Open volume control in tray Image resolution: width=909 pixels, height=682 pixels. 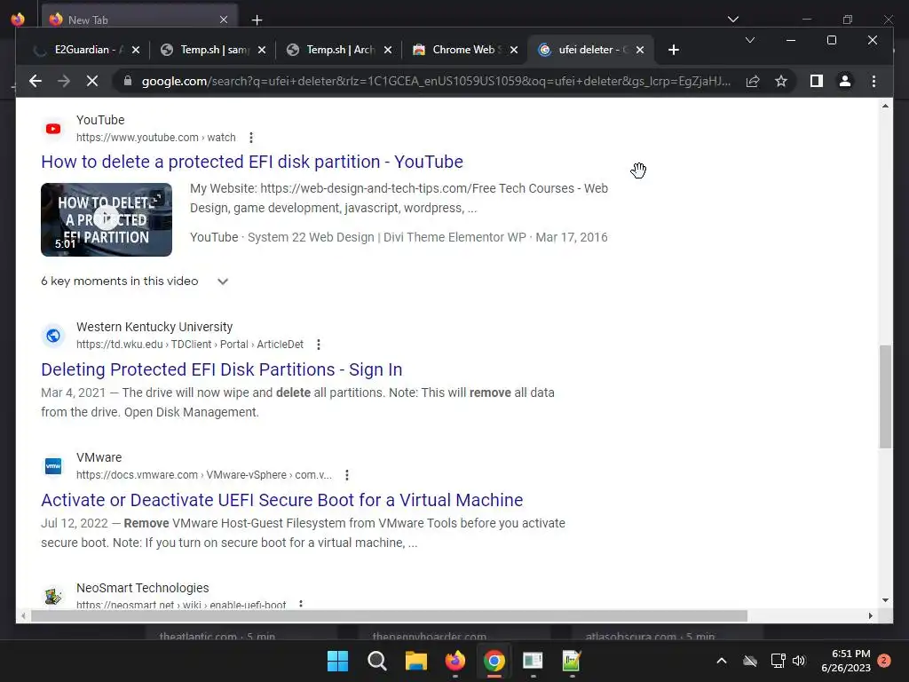click(x=799, y=661)
